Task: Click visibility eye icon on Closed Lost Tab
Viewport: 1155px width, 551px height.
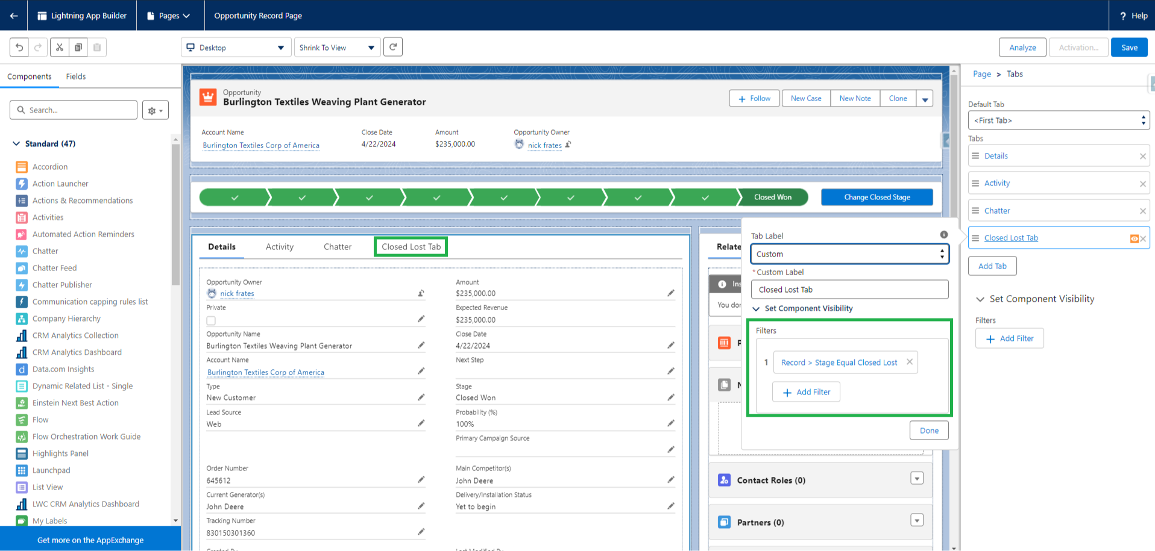Action: tap(1134, 238)
